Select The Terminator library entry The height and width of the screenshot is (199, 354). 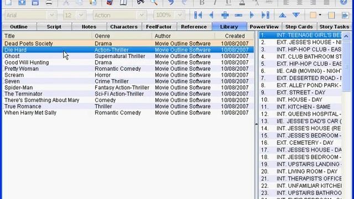pyautogui.click(x=128, y=94)
